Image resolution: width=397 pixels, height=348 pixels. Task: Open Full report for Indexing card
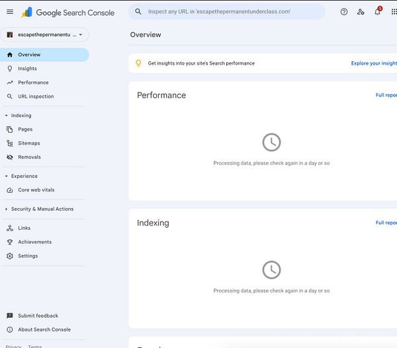(x=386, y=223)
